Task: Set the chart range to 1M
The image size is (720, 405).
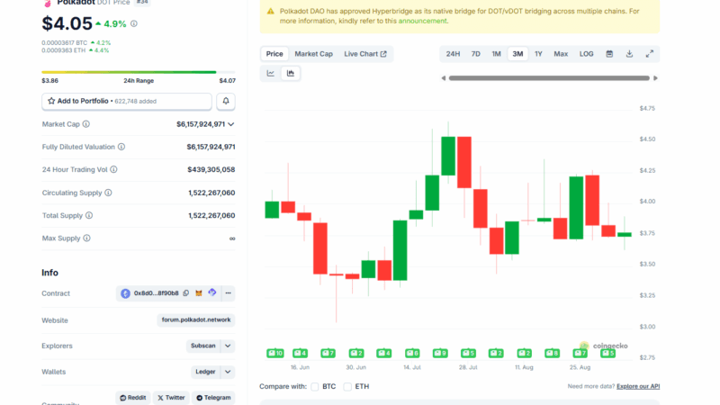Action: (497, 54)
